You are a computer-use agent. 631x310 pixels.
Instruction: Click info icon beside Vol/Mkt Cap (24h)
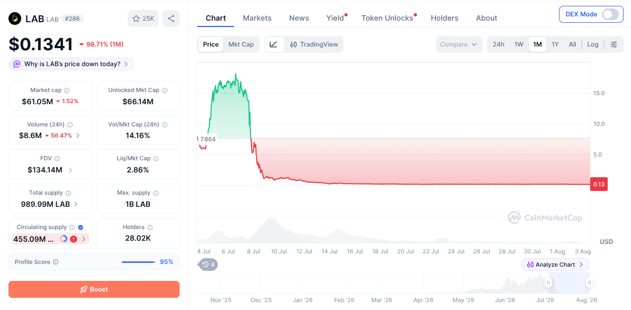tap(165, 125)
